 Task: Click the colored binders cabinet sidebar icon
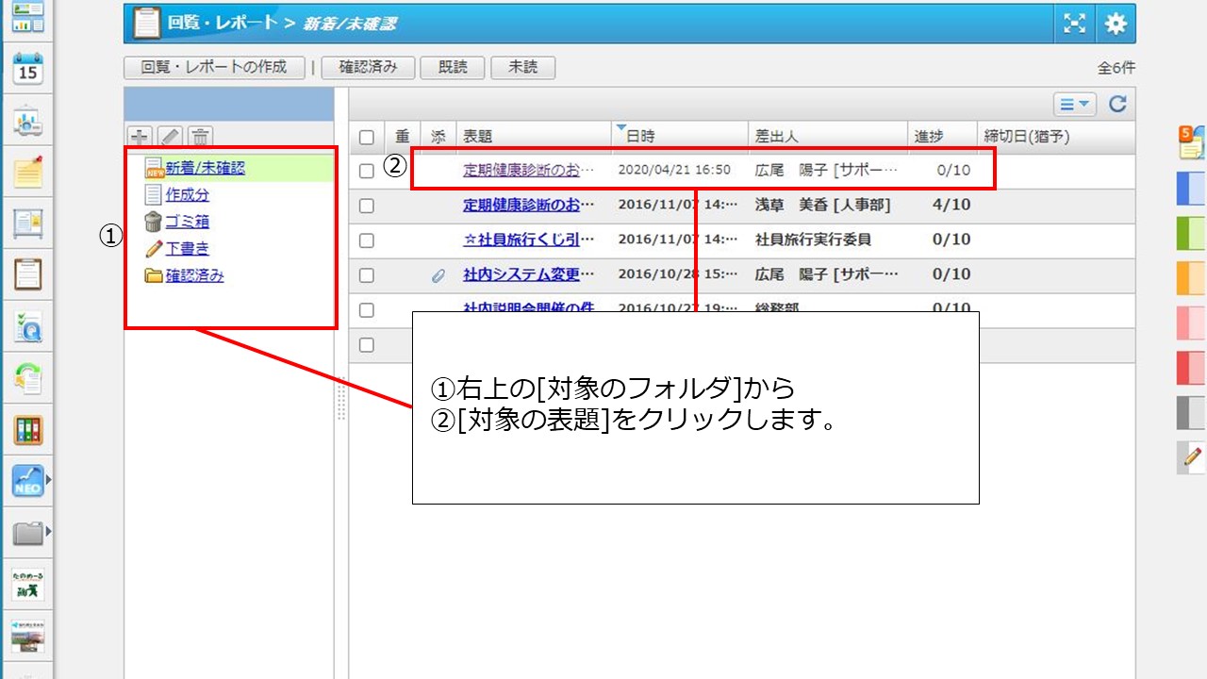[28, 429]
